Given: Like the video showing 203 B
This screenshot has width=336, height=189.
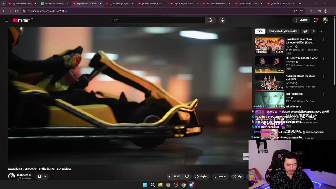Looking at the screenshot, I should coord(174,176).
